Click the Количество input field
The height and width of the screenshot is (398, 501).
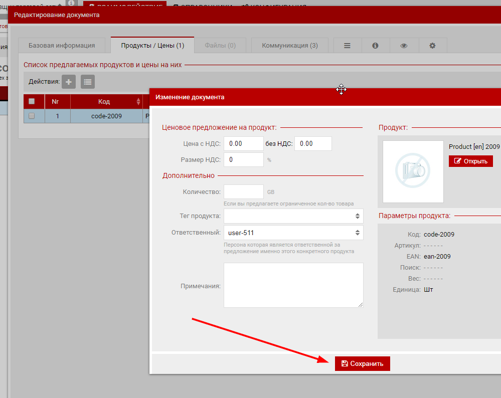point(243,192)
